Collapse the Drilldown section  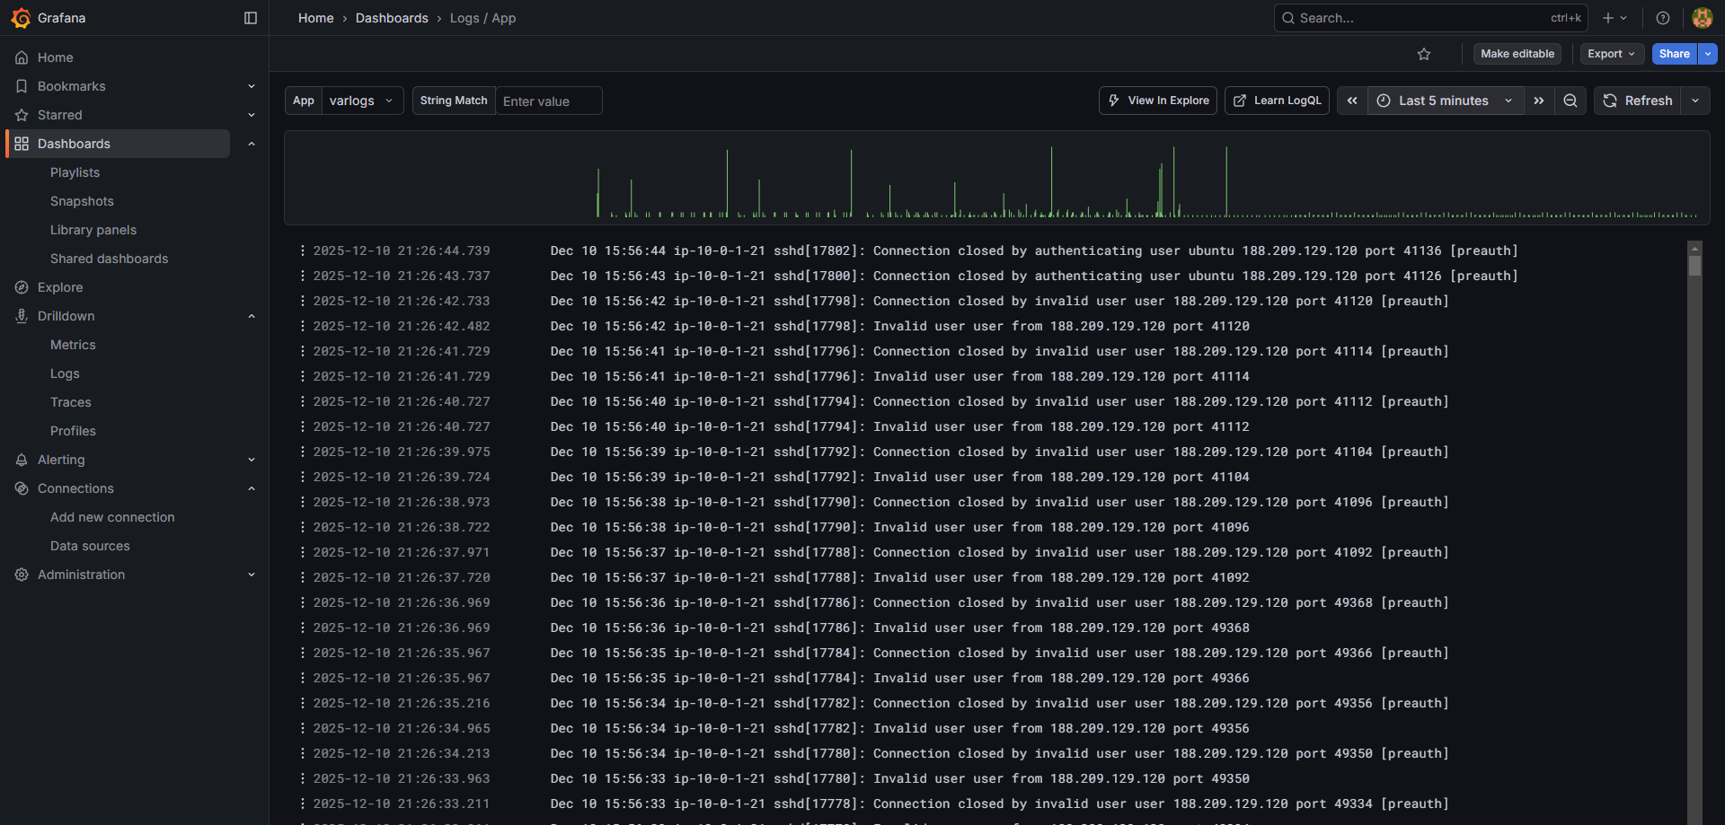[x=252, y=316]
